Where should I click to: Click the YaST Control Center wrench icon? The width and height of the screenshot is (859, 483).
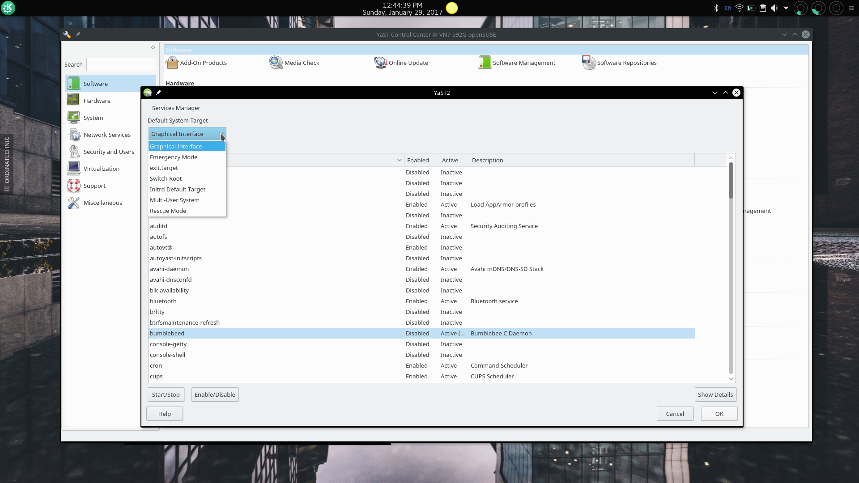pos(67,34)
